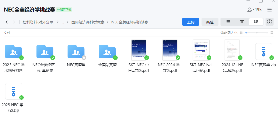Open SKT-NEC 中国...文版.pdf thumbnail
278x124 pixels.
[x=139, y=50]
